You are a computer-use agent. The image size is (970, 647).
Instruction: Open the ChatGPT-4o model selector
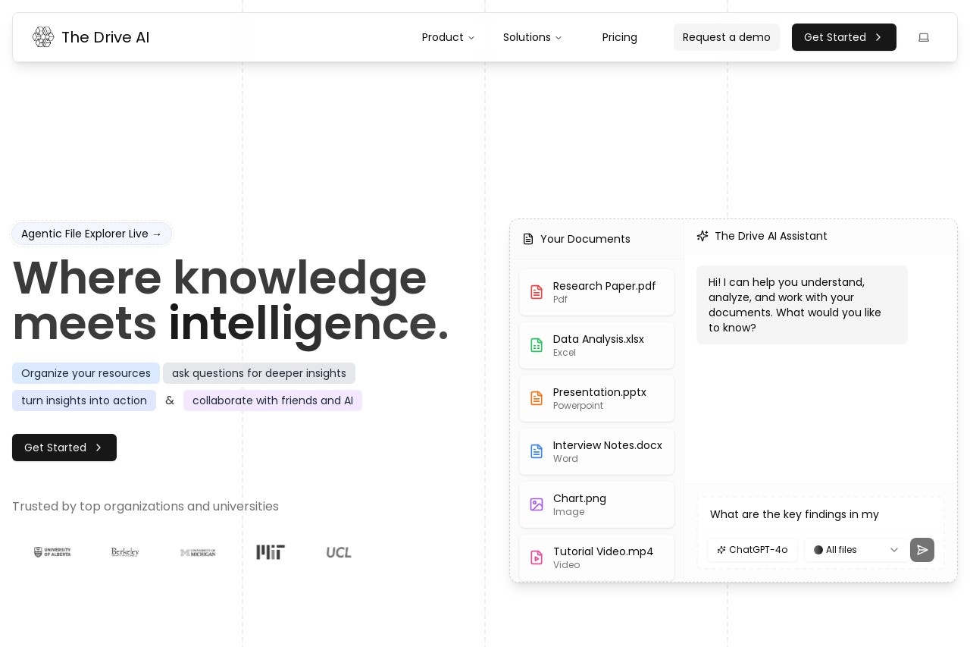pyautogui.click(x=753, y=550)
